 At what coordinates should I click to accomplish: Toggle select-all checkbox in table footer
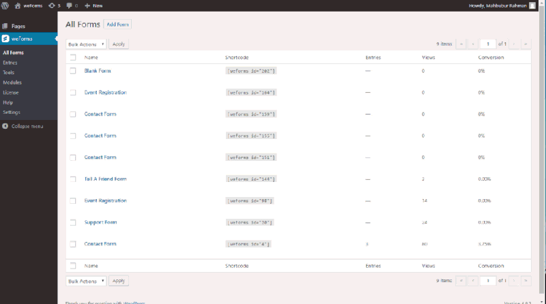point(73,266)
